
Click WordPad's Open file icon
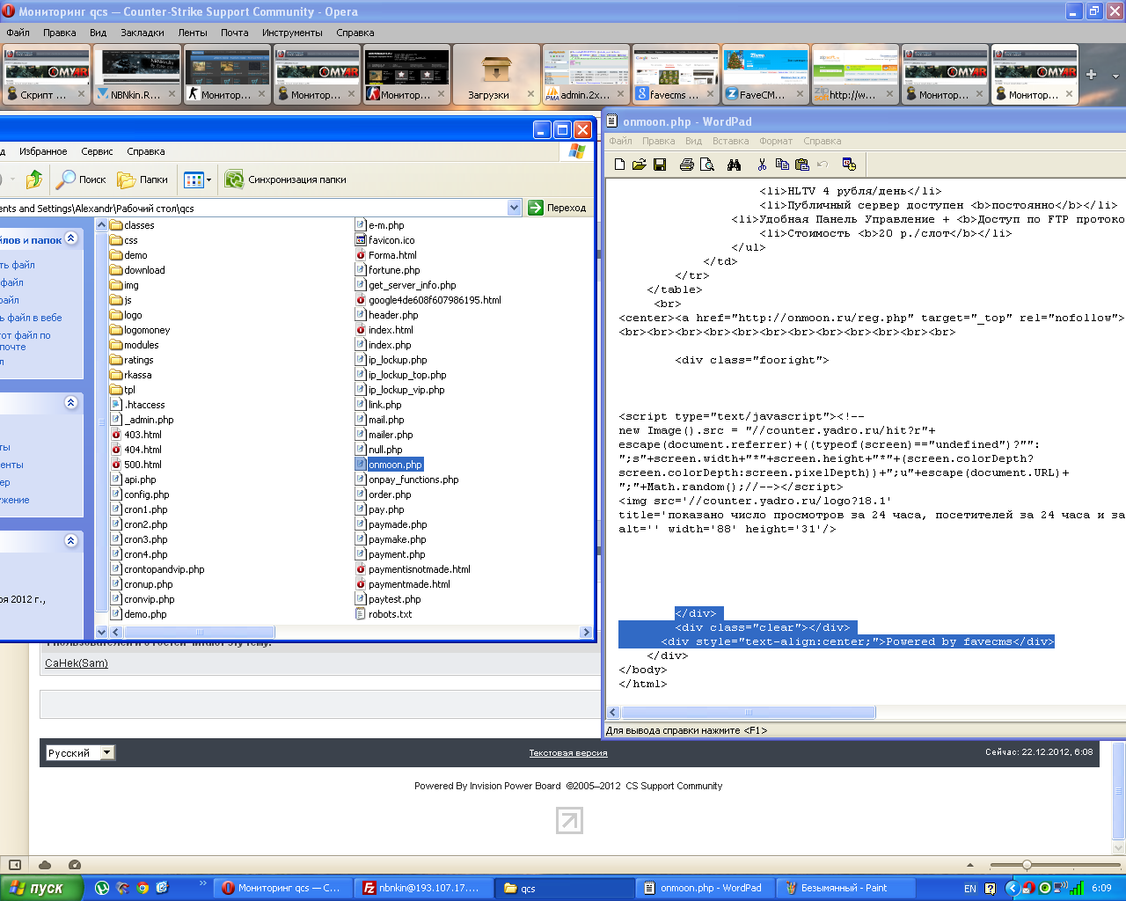640,165
